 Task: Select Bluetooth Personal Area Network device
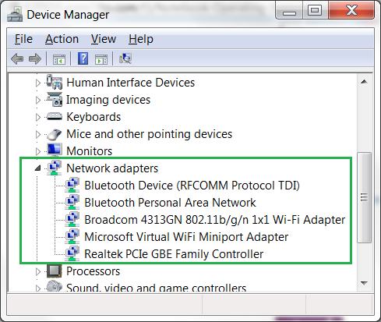pyautogui.click(x=170, y=203)
